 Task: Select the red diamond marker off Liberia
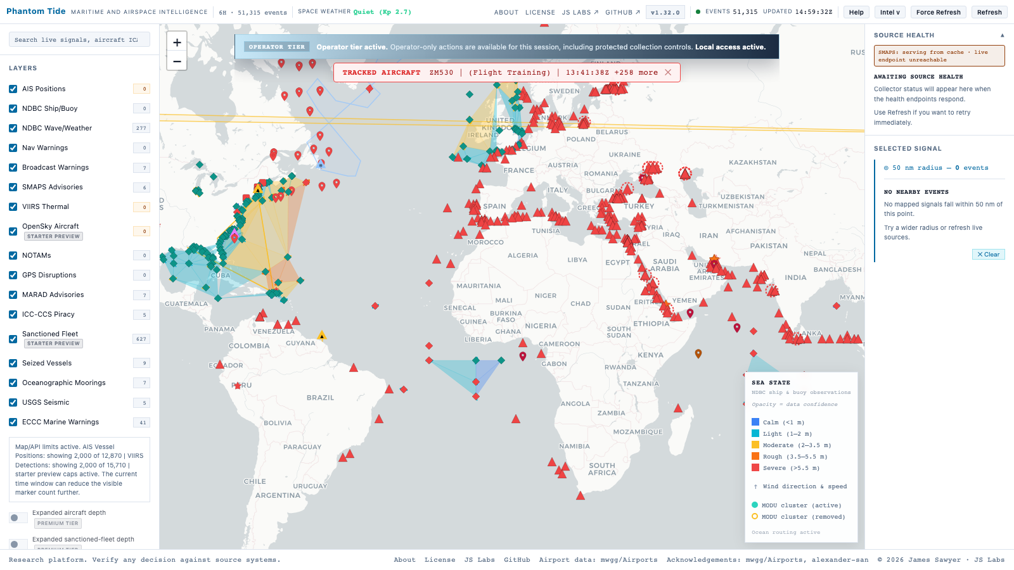pos(429,346)
